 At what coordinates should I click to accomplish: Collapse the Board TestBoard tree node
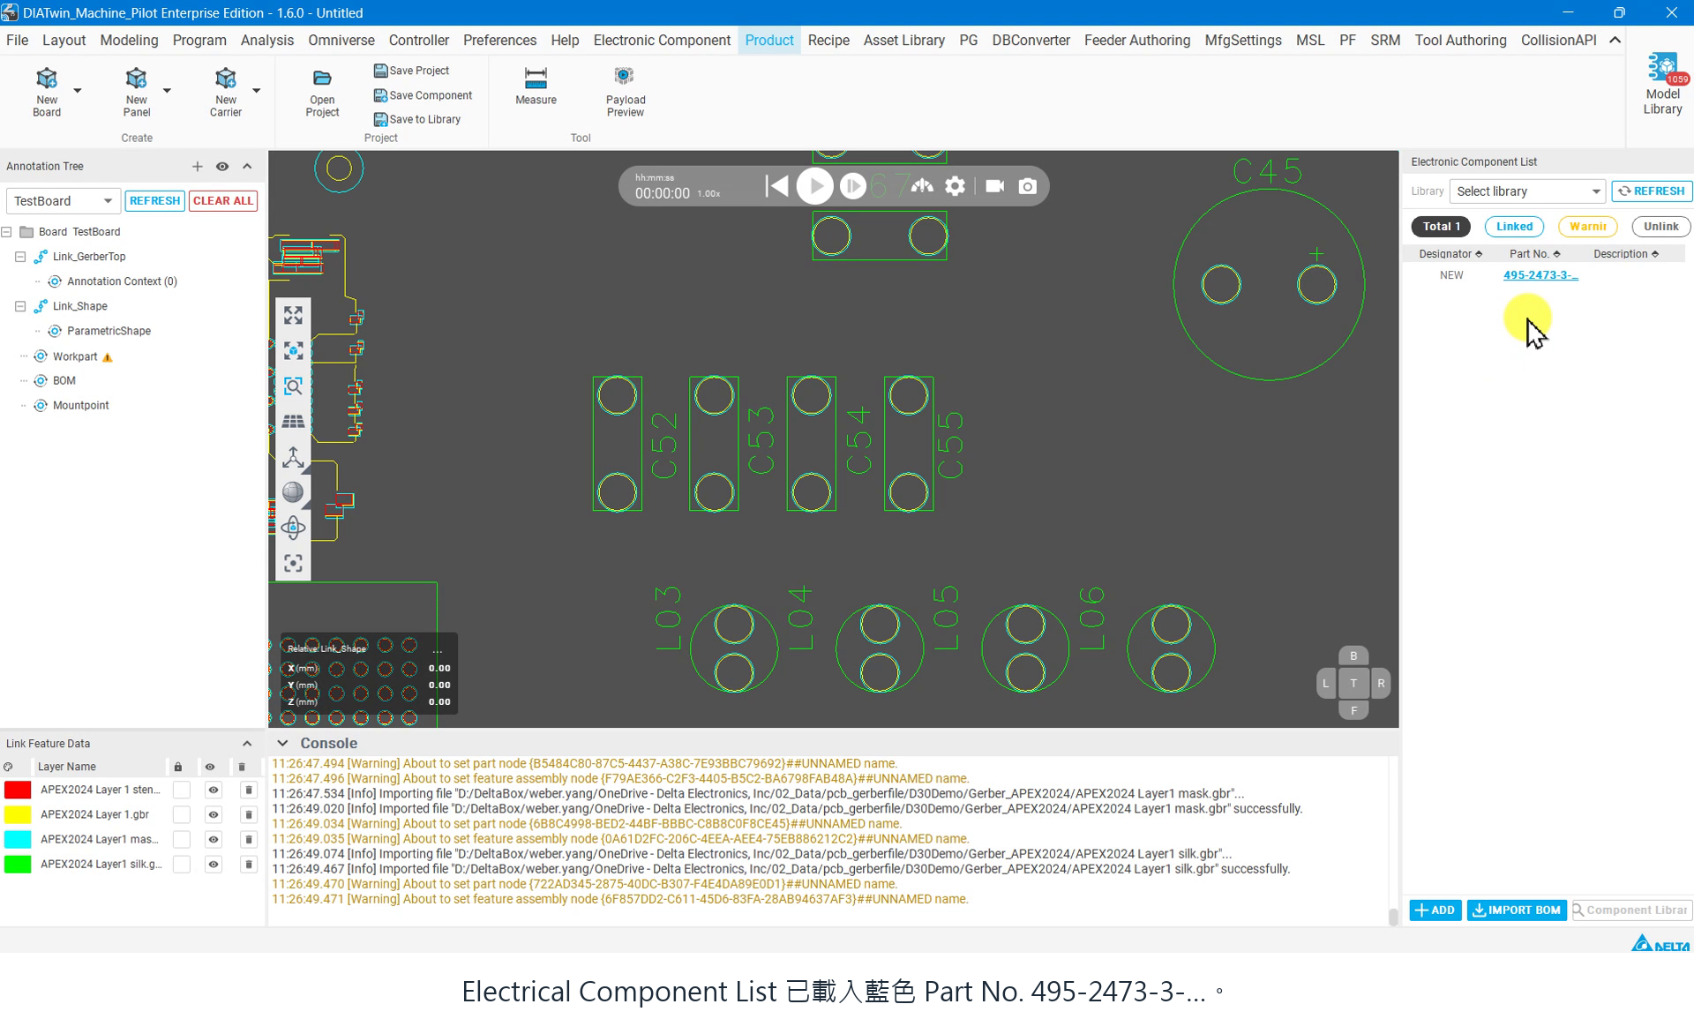point(7,232)
